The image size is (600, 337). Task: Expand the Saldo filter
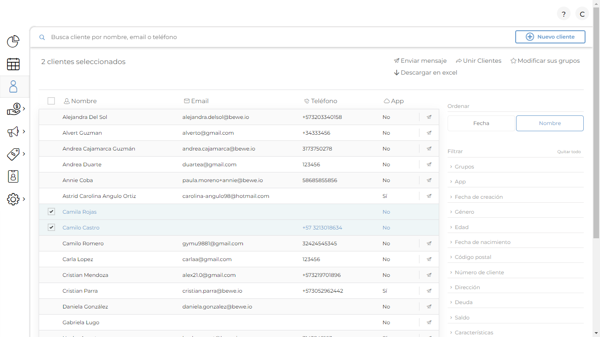[x=515, y=318]
